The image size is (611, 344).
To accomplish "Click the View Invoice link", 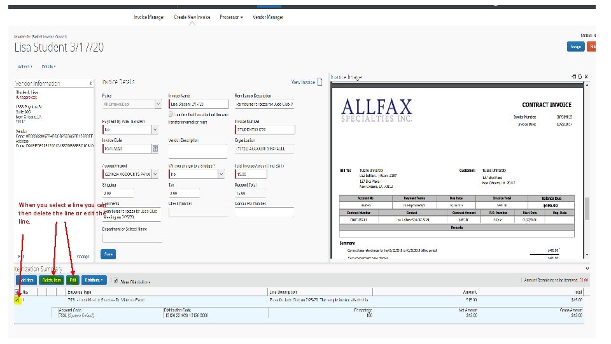I will click(x=303, y=82).
